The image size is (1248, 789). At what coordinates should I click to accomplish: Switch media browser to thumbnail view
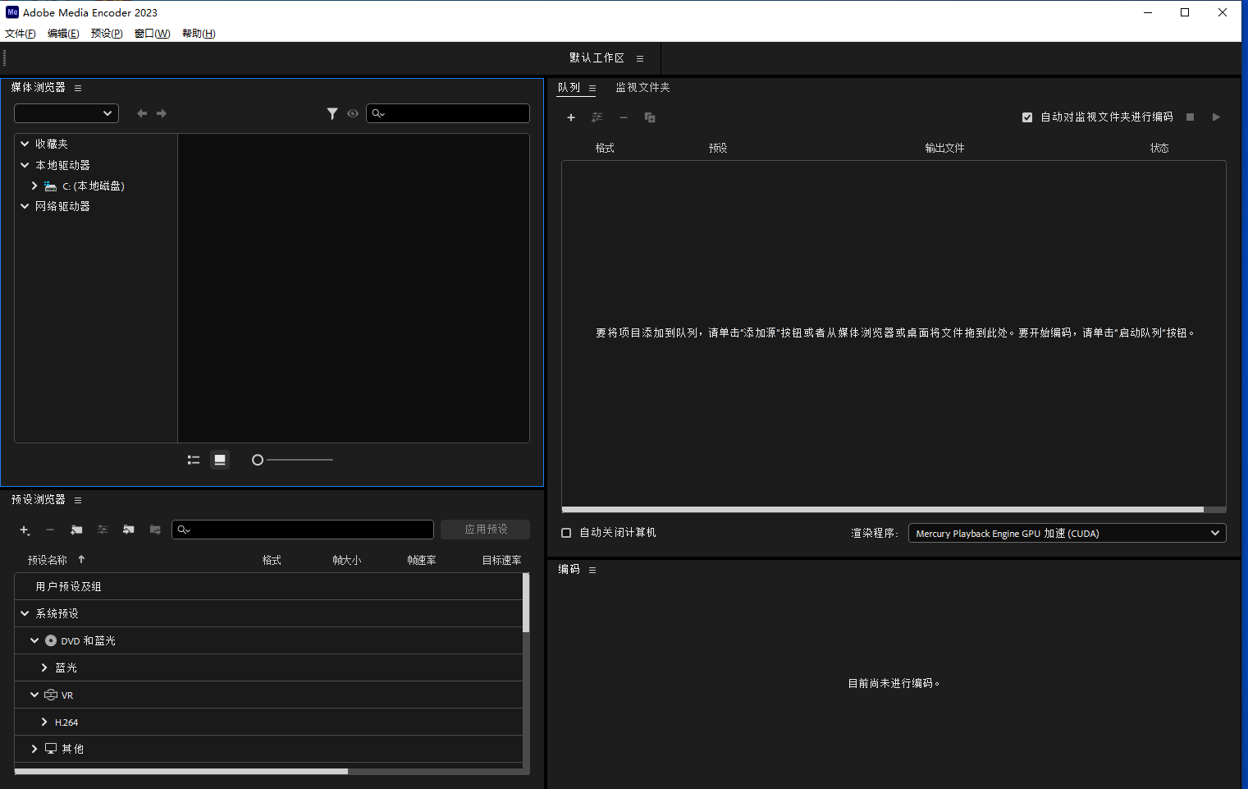click(x=220, y=460)
